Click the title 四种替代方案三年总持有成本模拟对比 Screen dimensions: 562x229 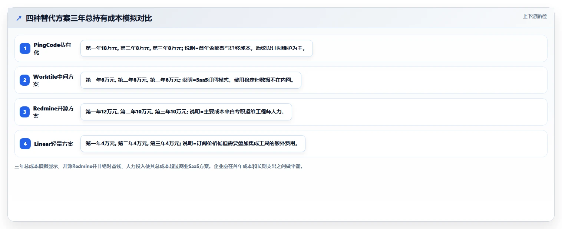[89, 18]
